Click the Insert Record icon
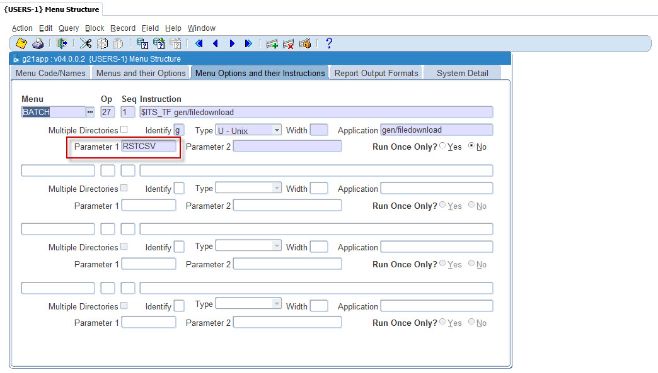The height and width of the screenshot is (373, 658). coord(272,43)
